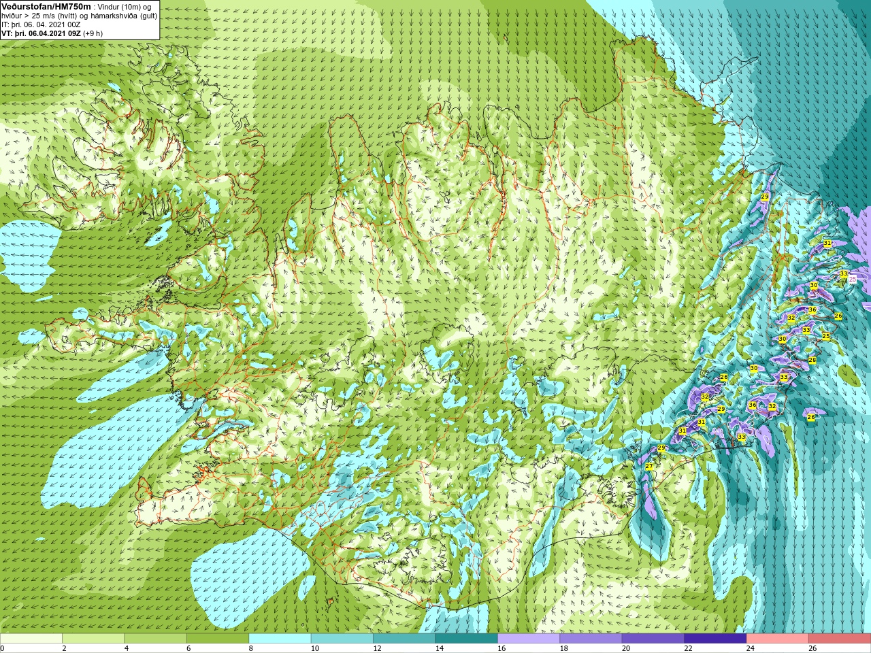Image resolution: width=871 pixels, height=653 pixels.
Task: Click the valid time 'VT: þri. 06.04.2021 09Z'
Action: coord(42,33)
